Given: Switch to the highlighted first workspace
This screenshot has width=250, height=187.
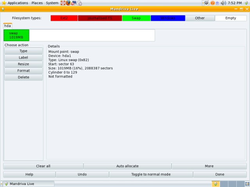Looking at the screenshot, I should click(216, 184).
